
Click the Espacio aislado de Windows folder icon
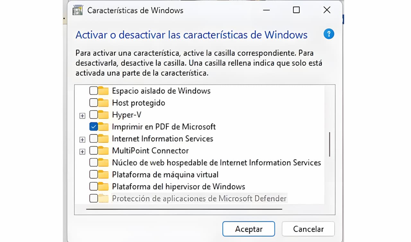(103, 91)
